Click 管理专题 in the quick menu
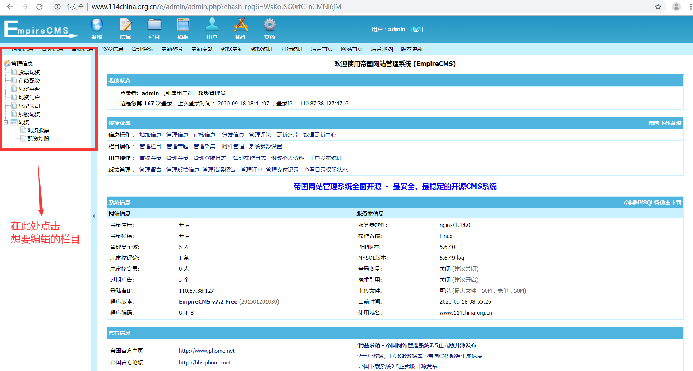Image resolution: width=693 pixels, height=371 pixels. click(x=177, y=146)
